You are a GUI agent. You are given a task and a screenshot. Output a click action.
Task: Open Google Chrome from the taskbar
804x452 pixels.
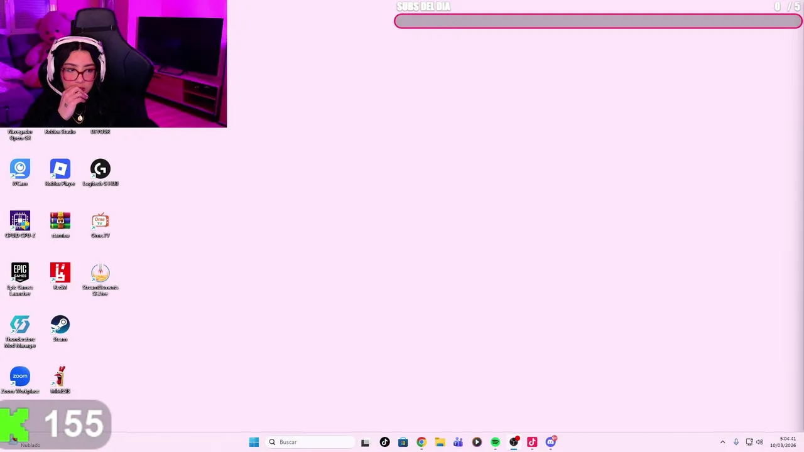pyautogui.click(x=421, y=442)
